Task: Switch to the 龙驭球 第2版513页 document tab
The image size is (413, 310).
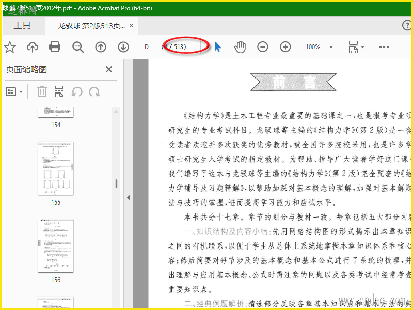Action: [92, 26]
